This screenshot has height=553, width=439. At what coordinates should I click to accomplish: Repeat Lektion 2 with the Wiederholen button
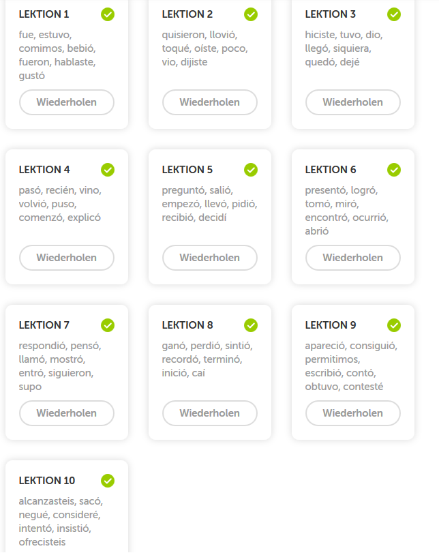pos(210,102)
